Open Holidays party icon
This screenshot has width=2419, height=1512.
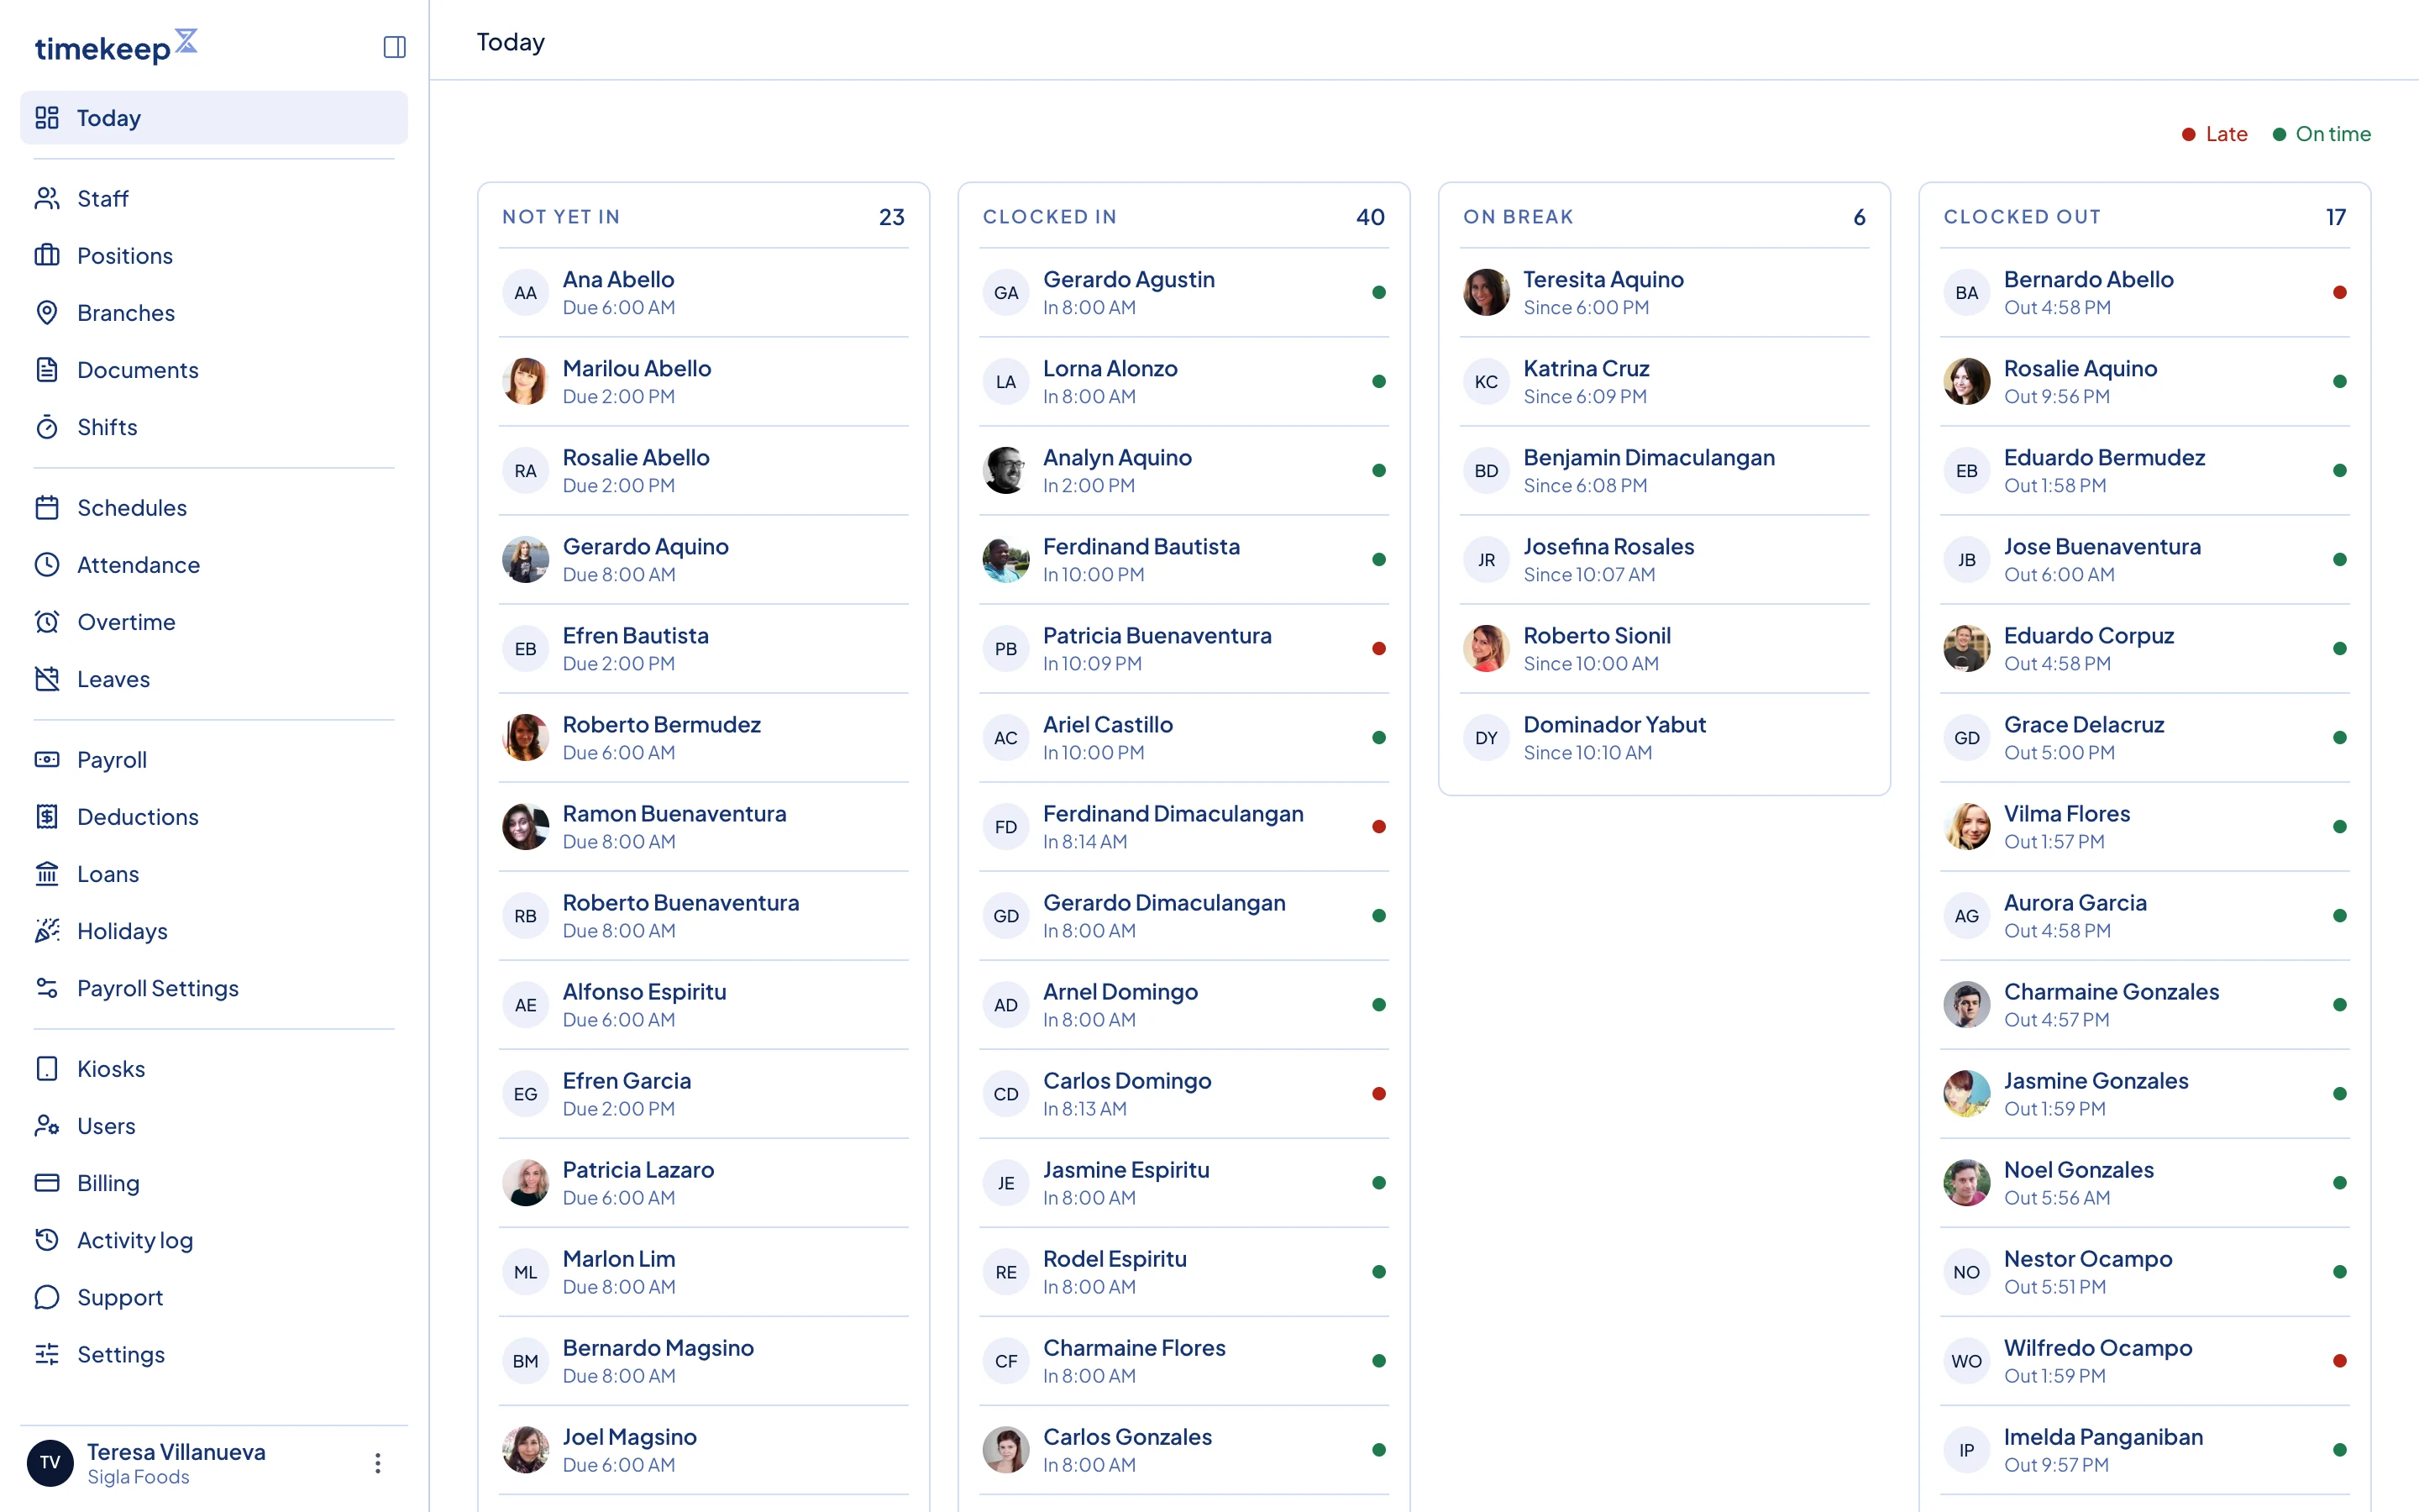pyautogui.click(x=47, y=930)
